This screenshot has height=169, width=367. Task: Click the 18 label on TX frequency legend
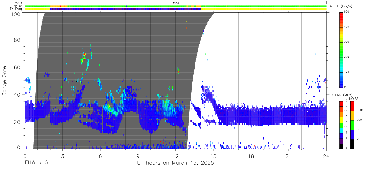point(346,101)
